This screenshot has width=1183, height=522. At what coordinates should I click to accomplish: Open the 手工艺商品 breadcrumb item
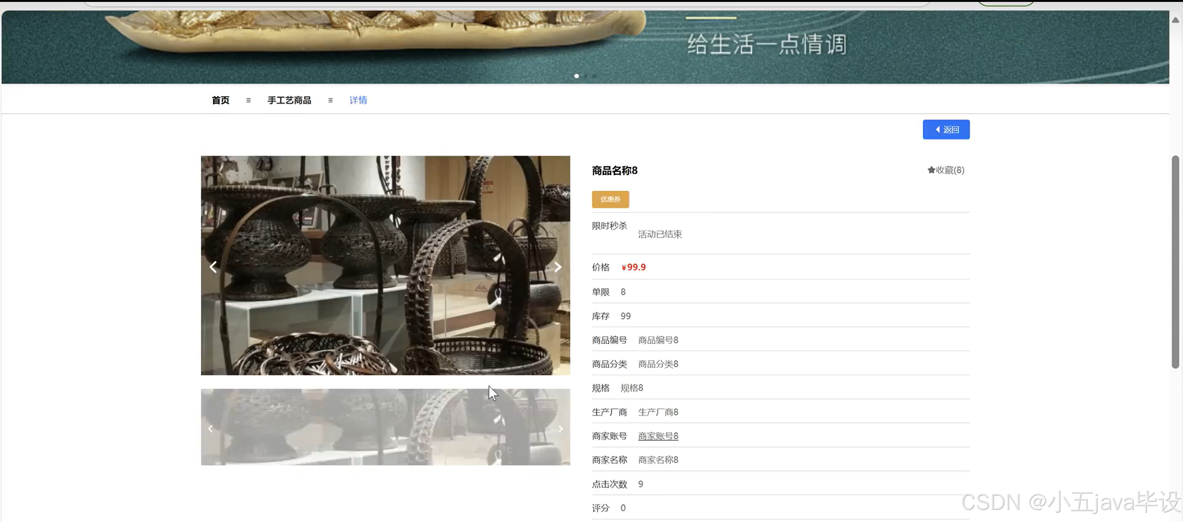click(x=289, y=100)
